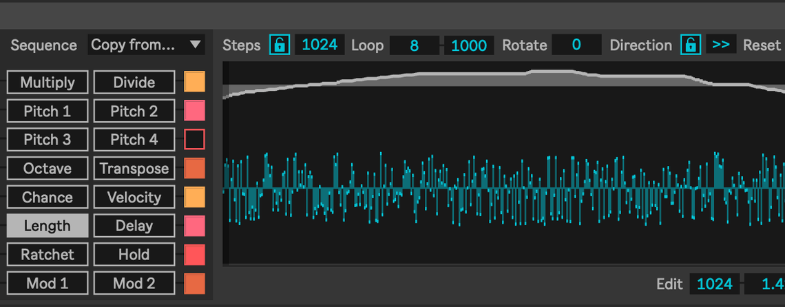Toggle the Direction lock icon
This screenshot has height=307, width=785.
click(x=691, y=45)
